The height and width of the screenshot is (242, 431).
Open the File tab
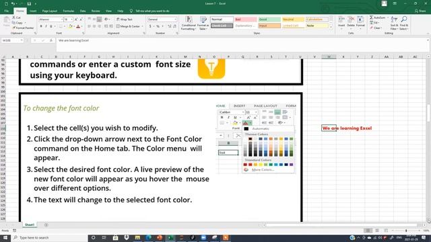(x=6, y=11)
